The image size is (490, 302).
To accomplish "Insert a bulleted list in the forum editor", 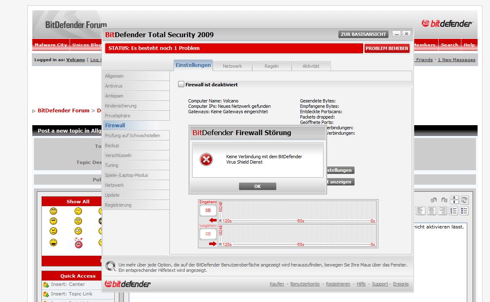I will point(465,211).
